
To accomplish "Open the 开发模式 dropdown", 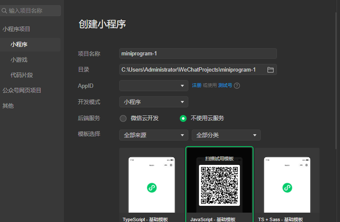I will pos(154,102).
